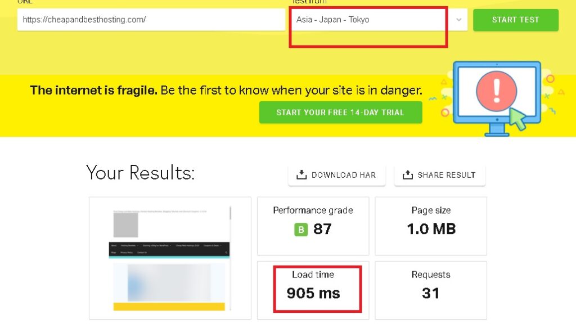Start the free 14-day trial
This screenshot has width=576, height=328.
click(x=340, y=113)
